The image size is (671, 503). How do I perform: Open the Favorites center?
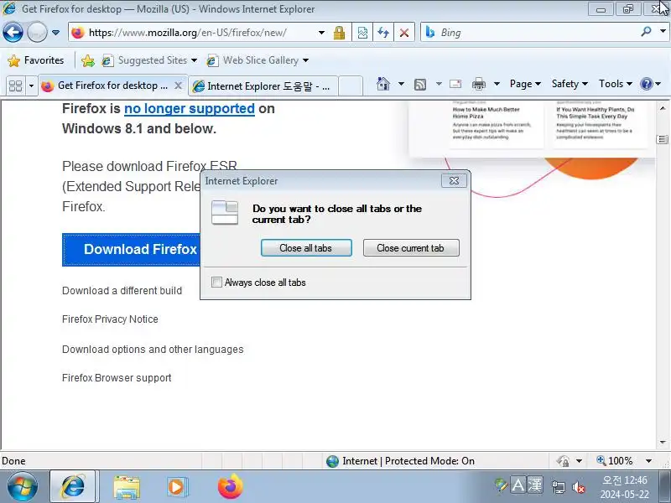tap(36, 60)
